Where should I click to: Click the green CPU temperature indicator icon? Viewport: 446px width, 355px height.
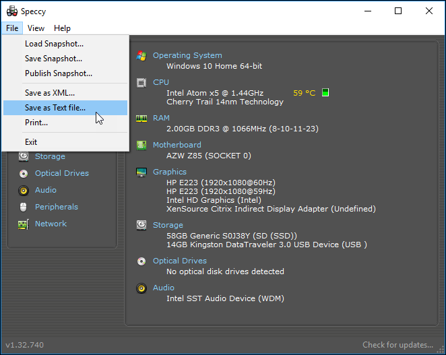pyautogui.click(x=325, y=92)
